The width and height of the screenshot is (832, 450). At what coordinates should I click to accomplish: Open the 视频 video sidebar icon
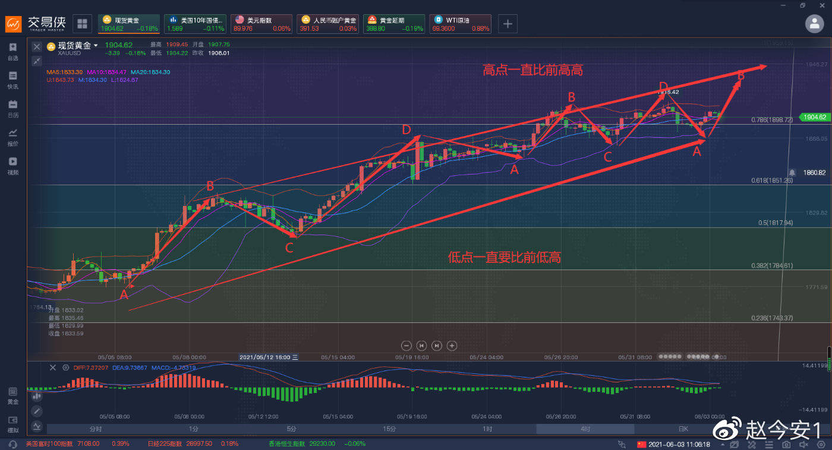click(x=12, y=166)
